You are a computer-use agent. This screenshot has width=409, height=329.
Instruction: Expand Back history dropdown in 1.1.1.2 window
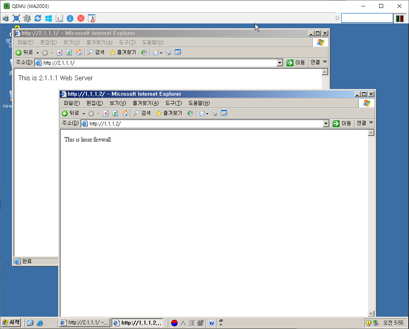(84, 114)
